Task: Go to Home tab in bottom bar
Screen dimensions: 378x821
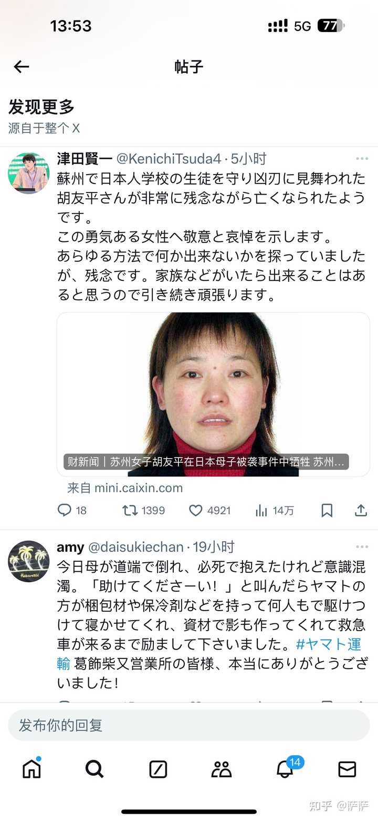Action: point(32,769)
